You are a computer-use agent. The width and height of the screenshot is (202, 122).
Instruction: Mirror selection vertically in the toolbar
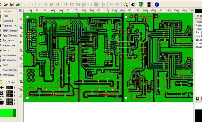tap(84, 5)
